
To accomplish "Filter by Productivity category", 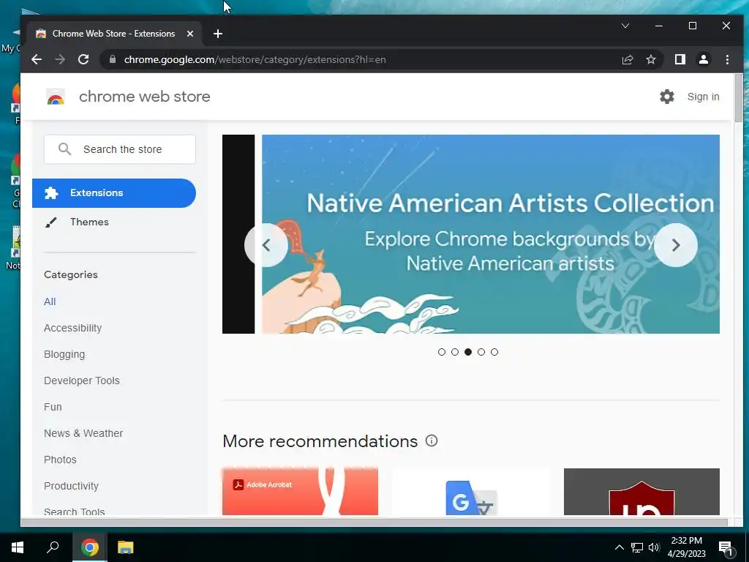I will click(71, 486).
